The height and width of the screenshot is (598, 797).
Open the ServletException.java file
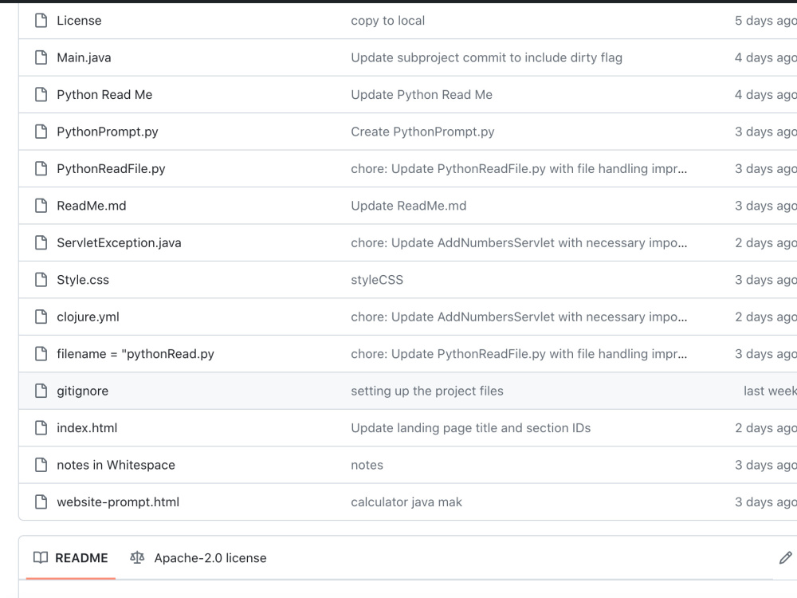point(119,242)
